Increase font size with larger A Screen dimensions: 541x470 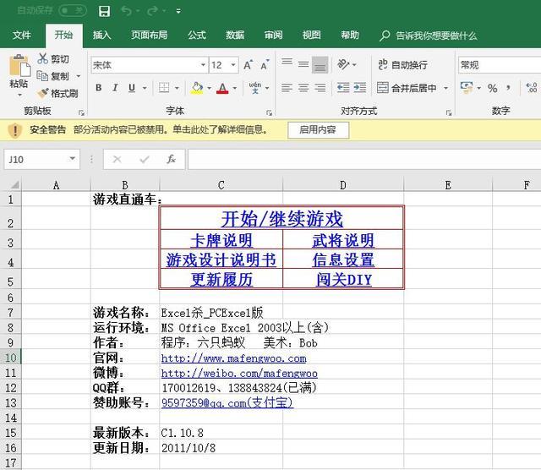248,65
